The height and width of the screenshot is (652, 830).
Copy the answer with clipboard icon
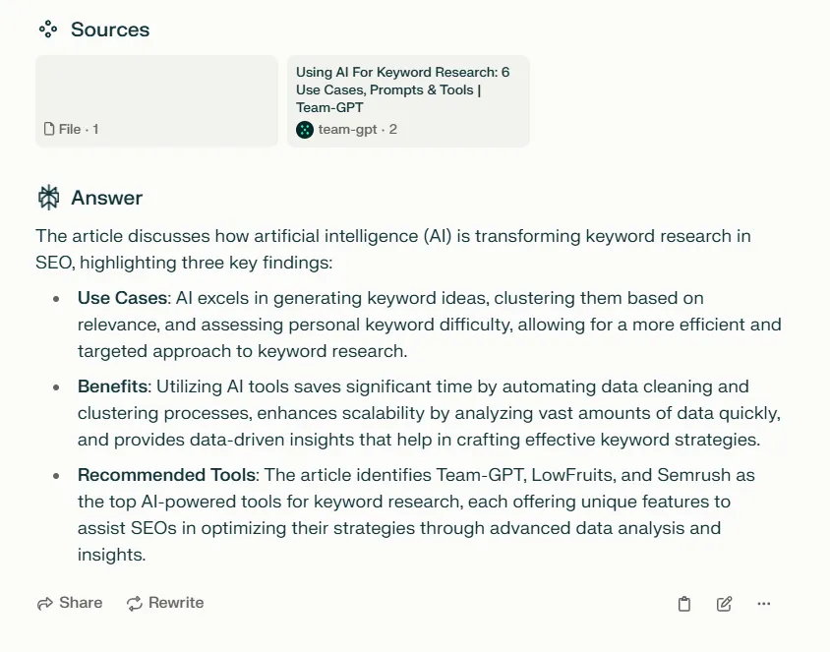pyautogui.click(x=683, y=604)
